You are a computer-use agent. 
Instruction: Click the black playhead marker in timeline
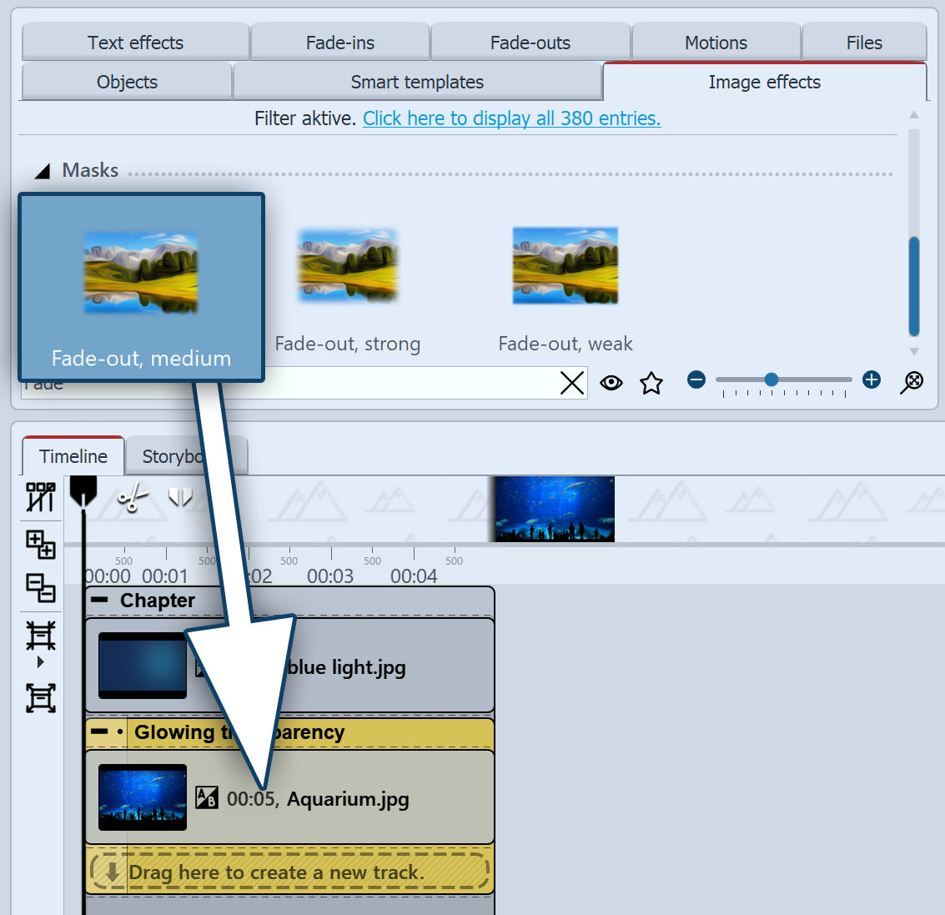click(83, 490)
